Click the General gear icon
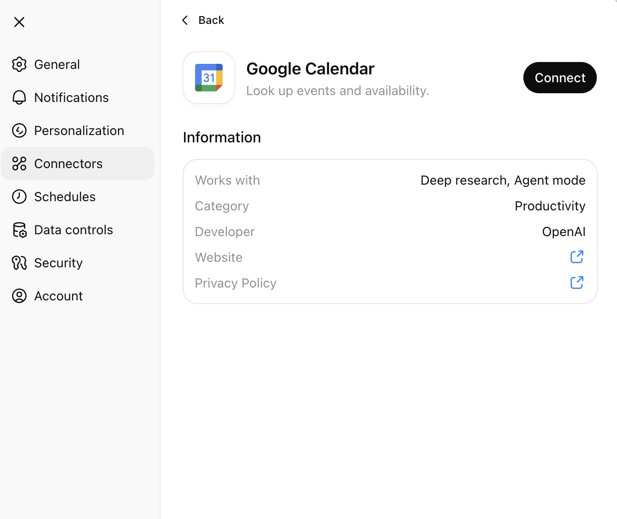This screenshot has height=519, width=617. coord(19,64)
